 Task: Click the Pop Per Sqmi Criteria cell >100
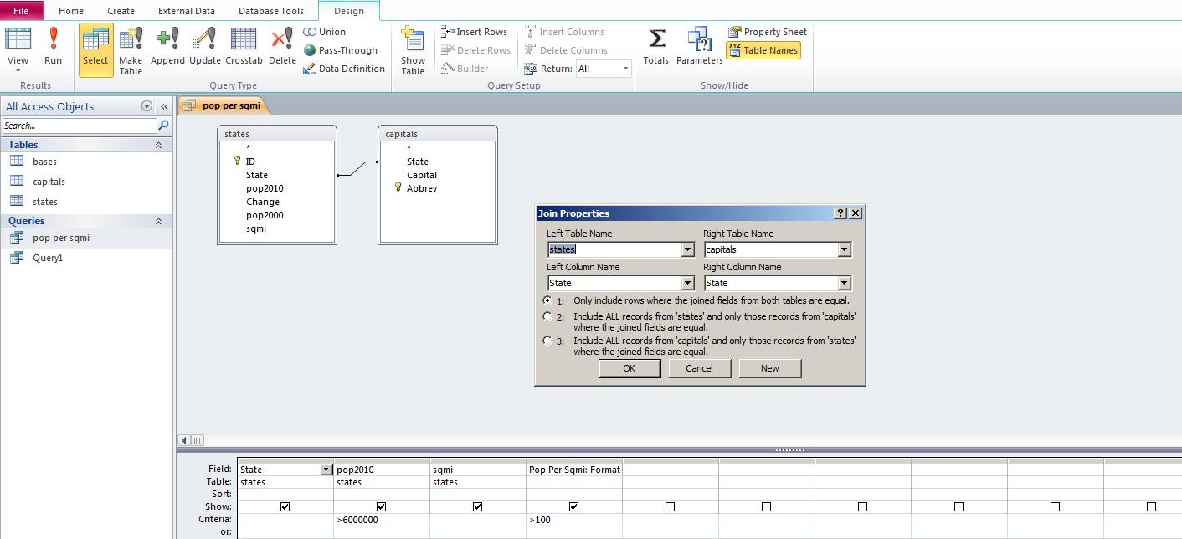pyautogui.click(x=574, y=520)
